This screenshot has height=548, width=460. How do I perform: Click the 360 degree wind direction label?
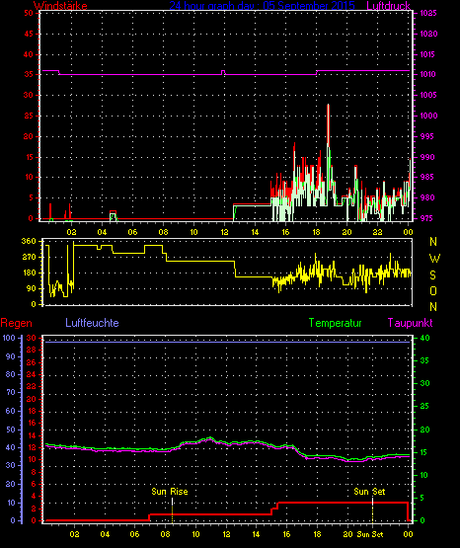(x=29, y=241)
